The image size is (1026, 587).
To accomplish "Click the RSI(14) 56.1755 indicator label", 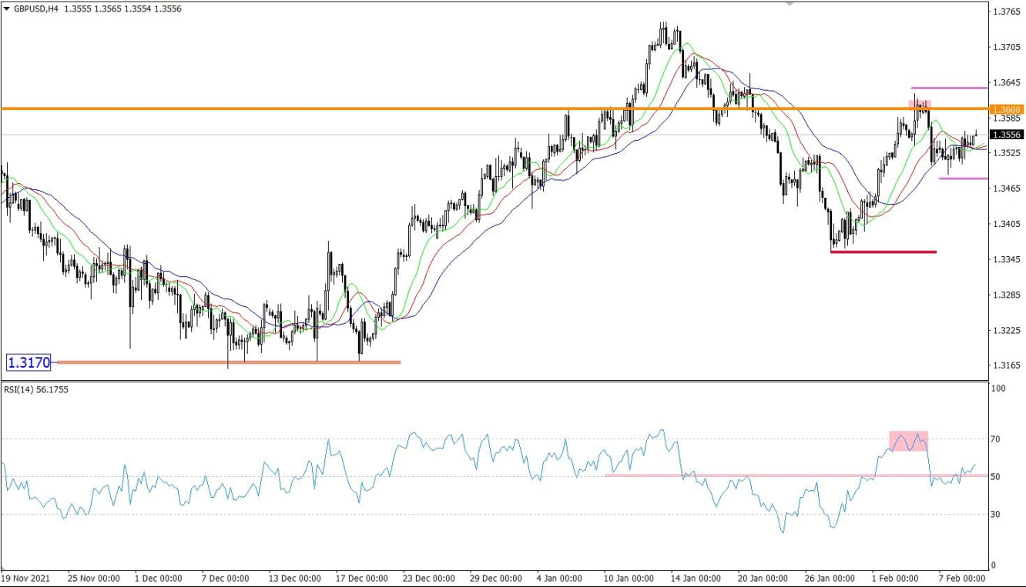I will pos(35,389).
